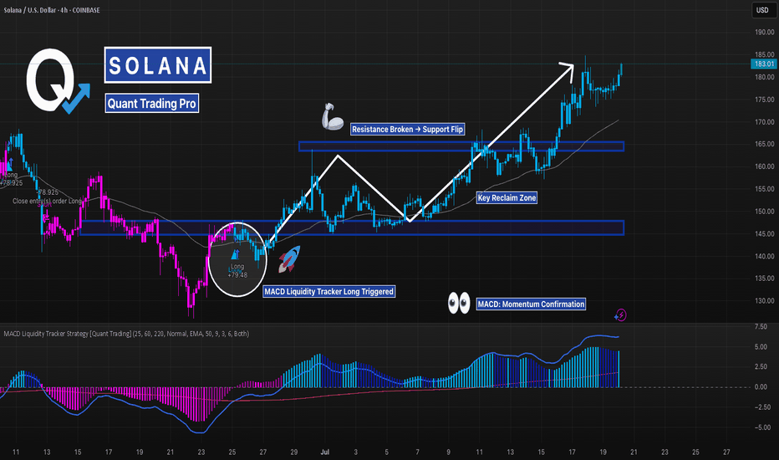
Task: Click the Jul label on the time axis
Action: 325,452
